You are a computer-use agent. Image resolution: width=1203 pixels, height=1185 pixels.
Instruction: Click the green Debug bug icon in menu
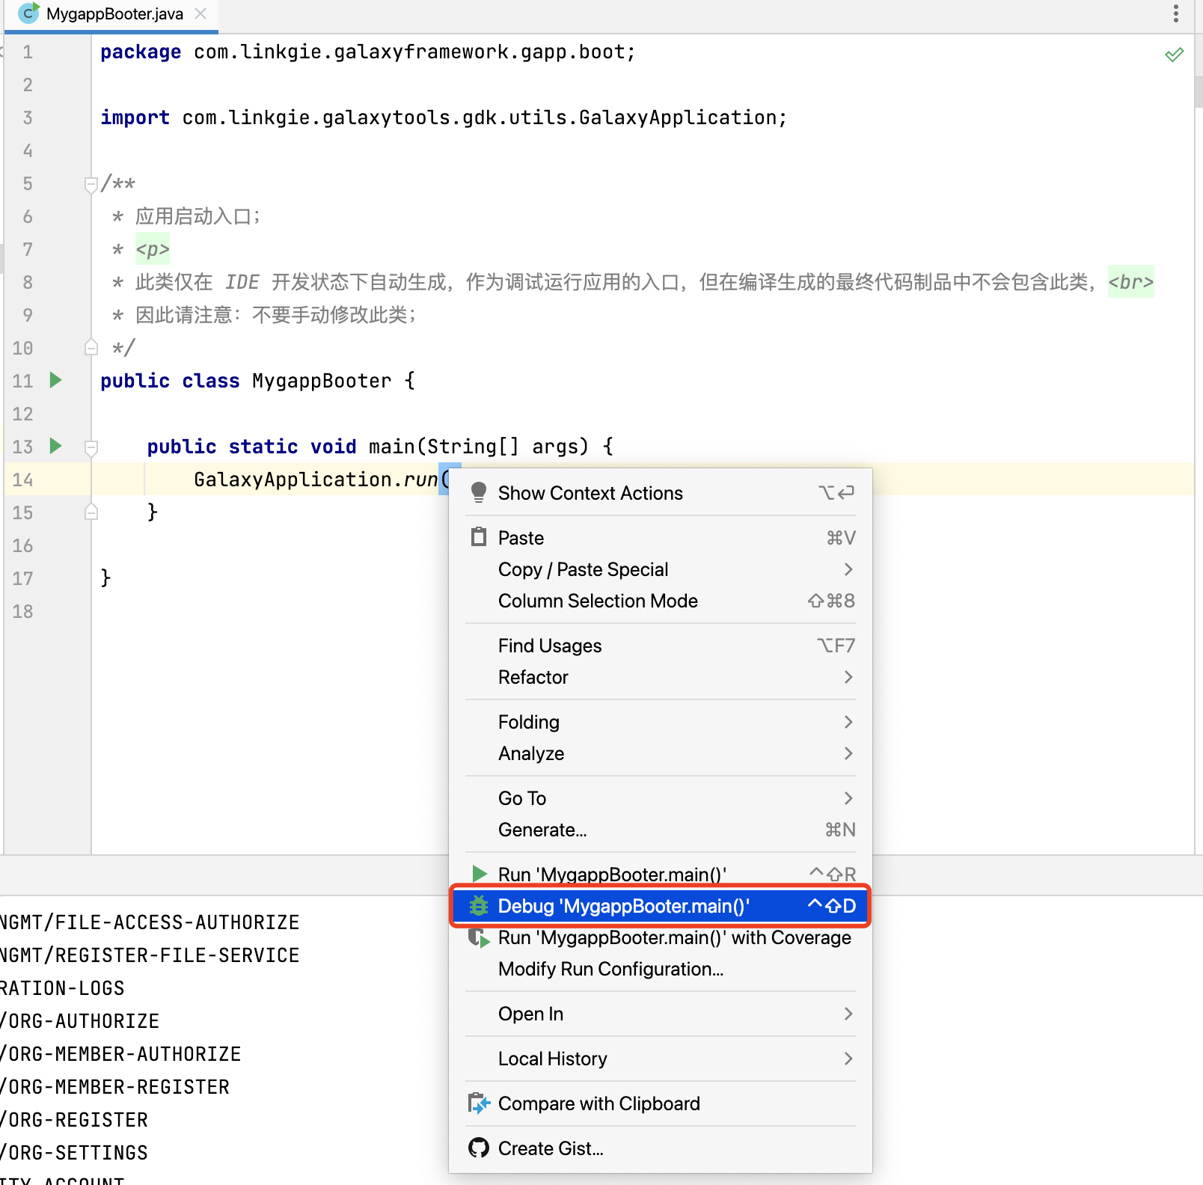(x=479, y=906)
